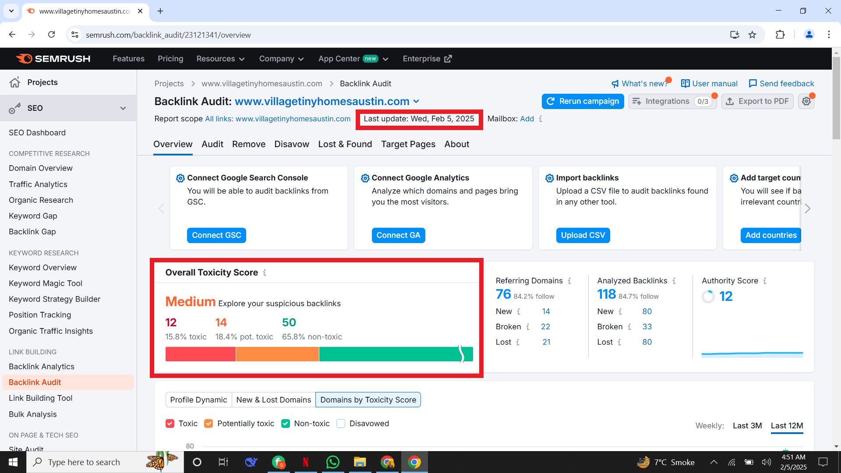Click the info icon beside Referring Domains
The image size is (841, 473).
569,281
